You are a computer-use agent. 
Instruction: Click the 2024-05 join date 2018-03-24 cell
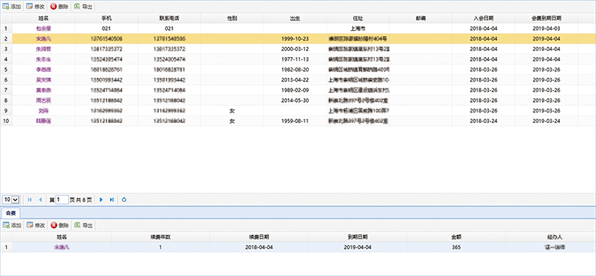click(484, 121)
